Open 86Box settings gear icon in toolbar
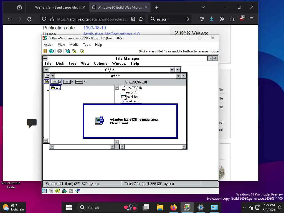 (82, 51)
